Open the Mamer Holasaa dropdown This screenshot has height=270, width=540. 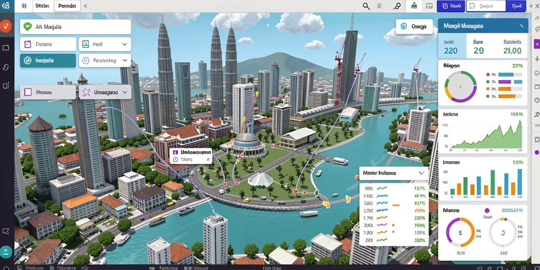click(x=393, y=173)
